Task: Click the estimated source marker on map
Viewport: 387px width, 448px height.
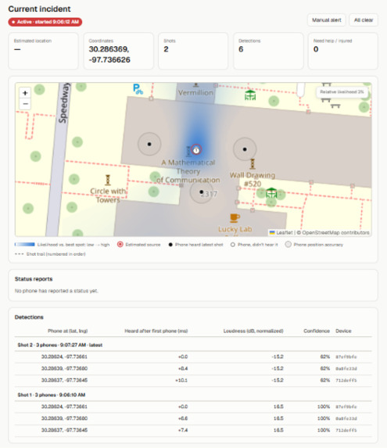Action: pos(196,149)
